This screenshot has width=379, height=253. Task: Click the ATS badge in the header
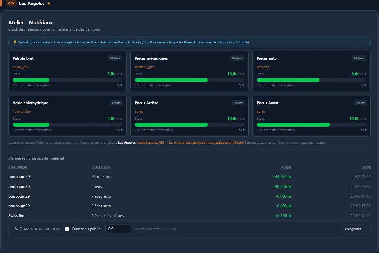coord(11,3)
